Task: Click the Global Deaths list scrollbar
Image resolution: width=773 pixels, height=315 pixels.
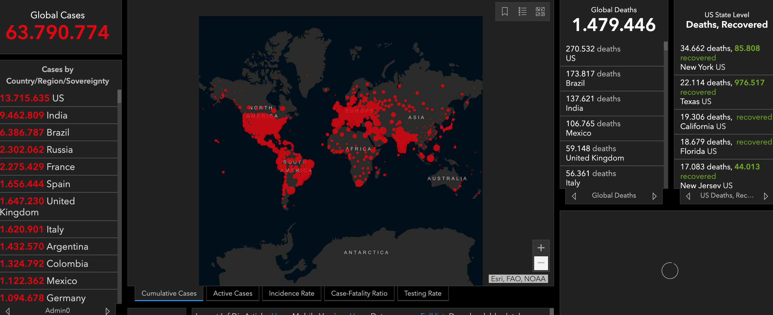Action: click(x=666, y=114)
